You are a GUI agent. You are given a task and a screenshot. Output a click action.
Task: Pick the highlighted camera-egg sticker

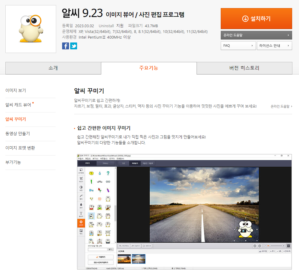[x=91, y=216]
